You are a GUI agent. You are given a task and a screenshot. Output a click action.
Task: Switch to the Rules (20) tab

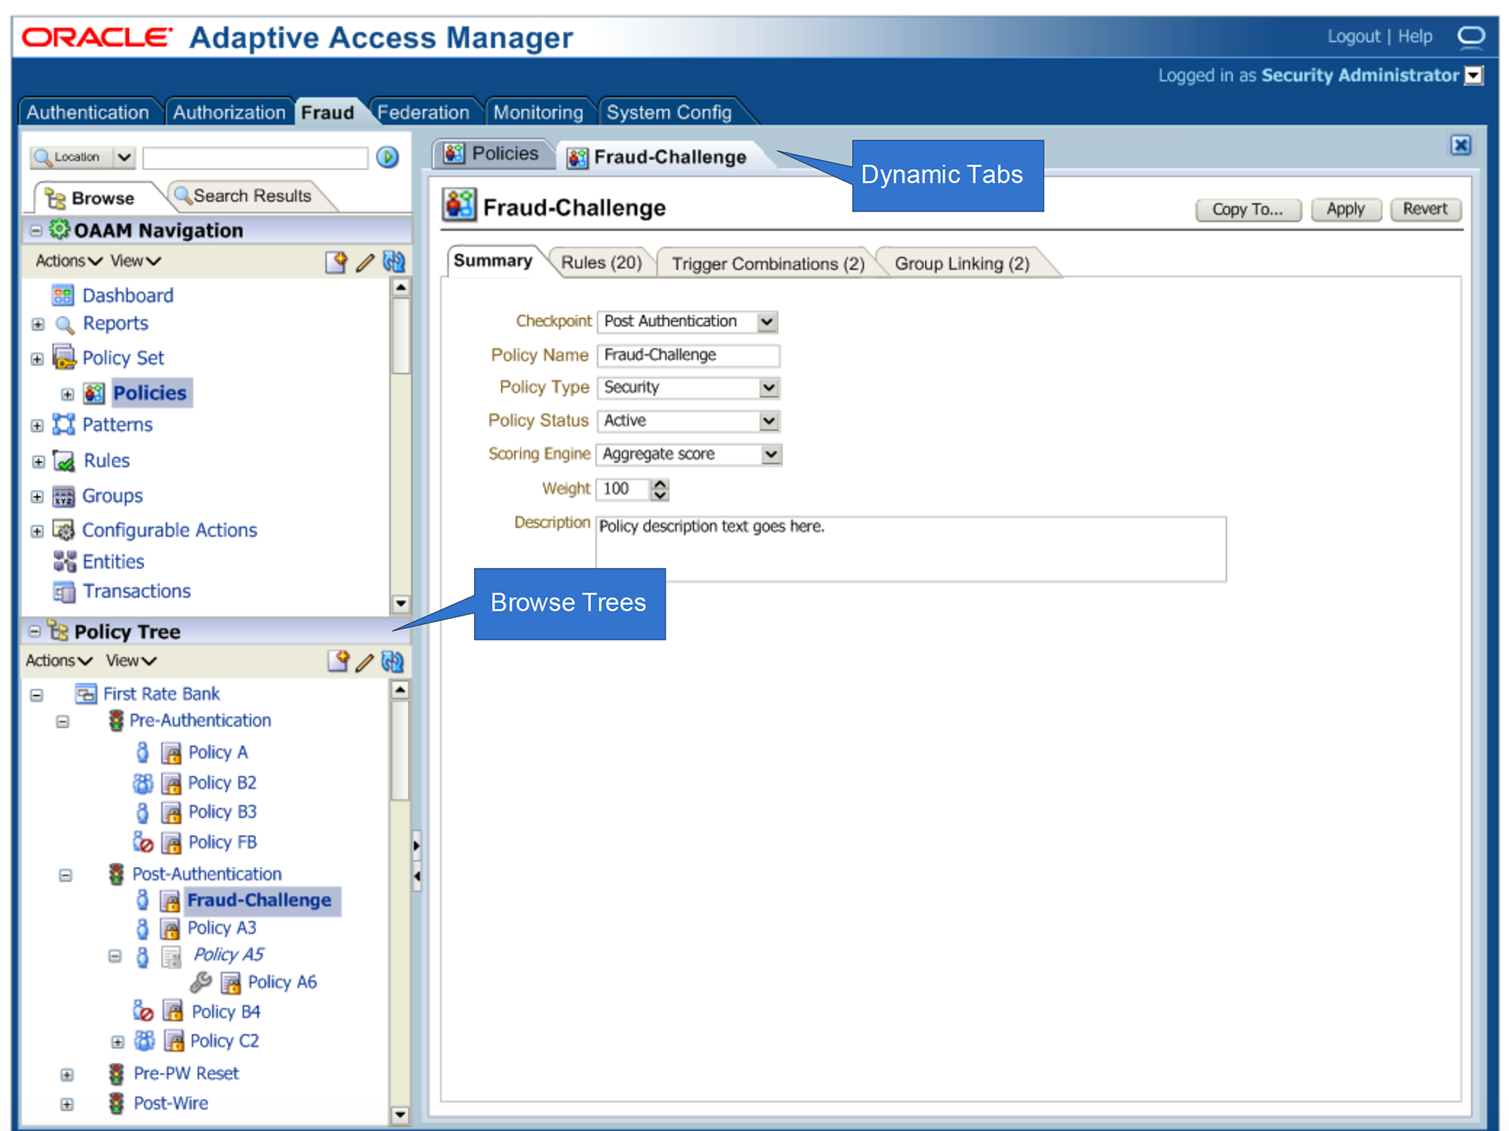pyautogui.click(x=601, y=263)
